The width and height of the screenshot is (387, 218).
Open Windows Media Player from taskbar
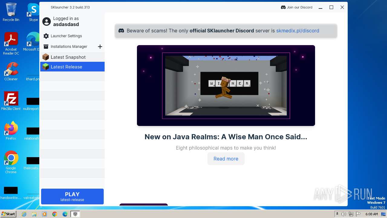pyautogui.click(x=44, y=214)
